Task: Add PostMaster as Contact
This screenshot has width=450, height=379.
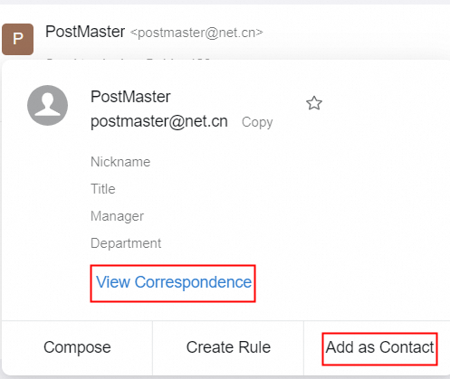Action: coord(379,347)
